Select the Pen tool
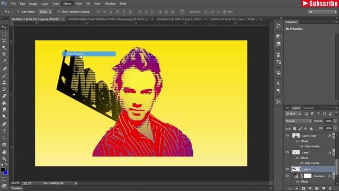339x191 pixels. pyautogui.click(x=4, y=124)
